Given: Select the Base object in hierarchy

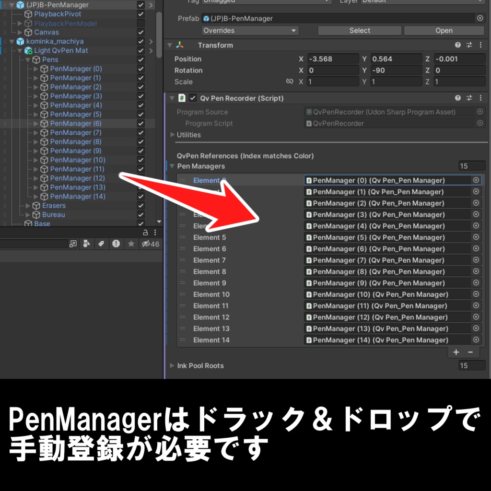Looking at the screenshot, I should pyautogui.click(x=42, y=223).
